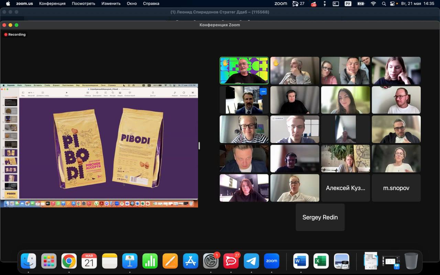
Task: Click the shared Keynote slide with PIBODI bags
Action: pos(109,148)
